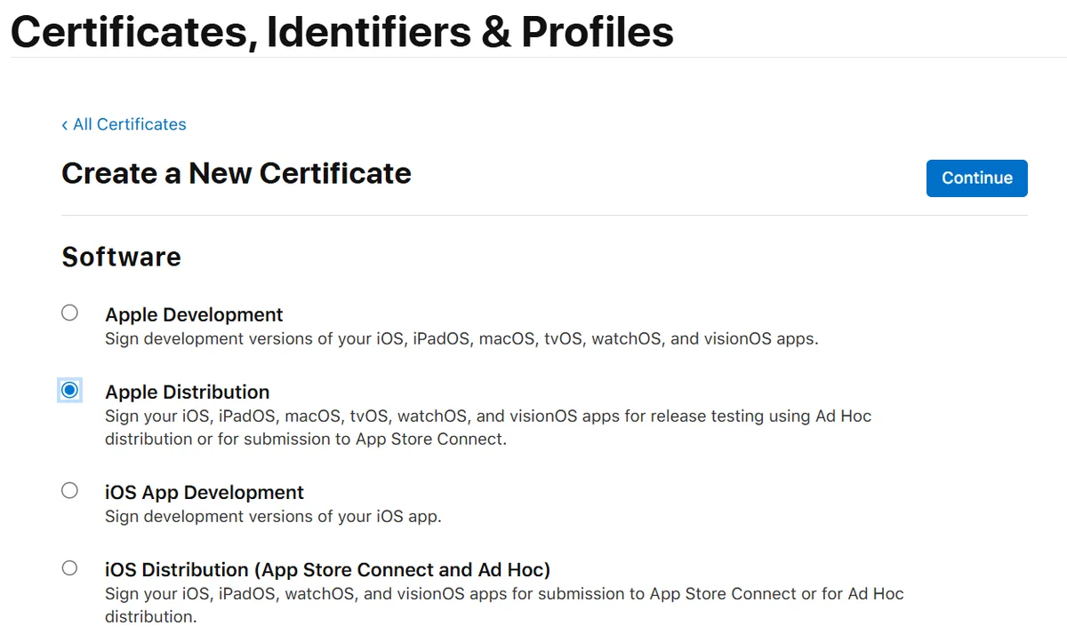Click the Apple Distribution description about Ad Hoc
Screen dimensions: 1067x634
tap(488, 416)
